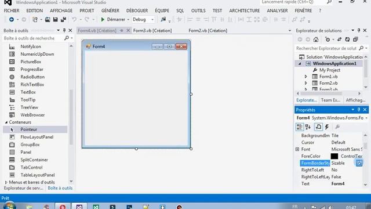This screenshot has width=371, height=209.
Task: Collapse the WindowsApplication1 project node
Action: click(300, 63)
